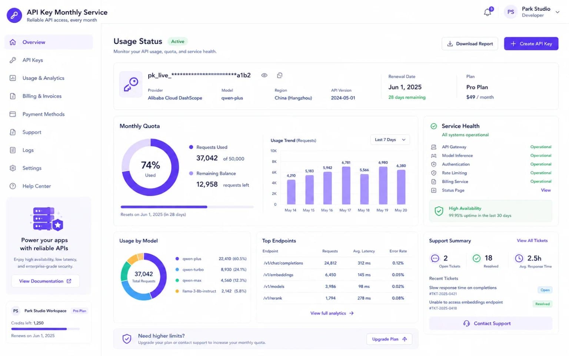The width and height of the screenshot is (569, 356).
Task: Click the qwen-max green legend dot
Action: (177, 280)
